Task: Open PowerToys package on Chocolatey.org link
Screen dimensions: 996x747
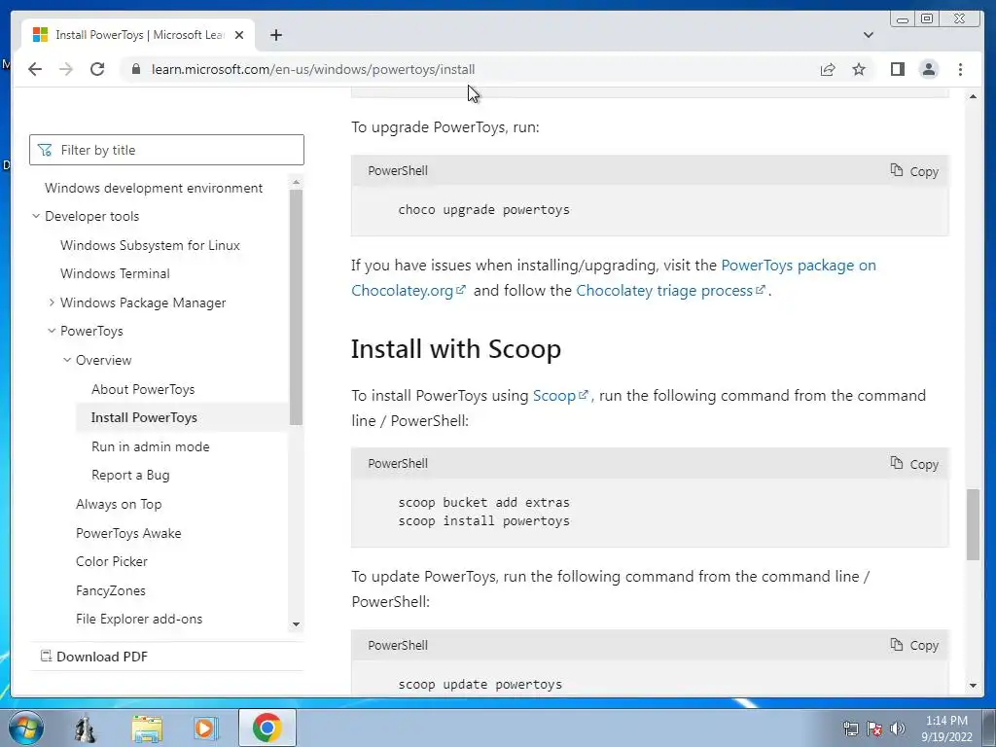Action: (799, 265)
